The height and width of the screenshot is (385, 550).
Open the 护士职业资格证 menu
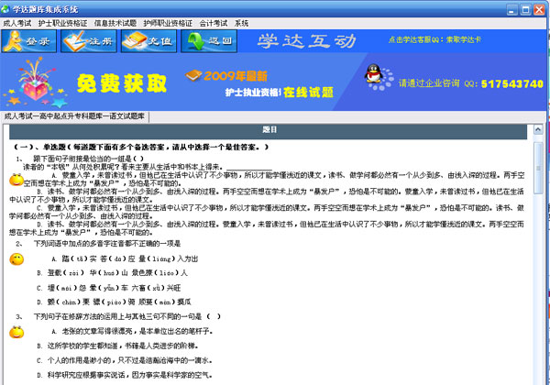pos(62,23)
